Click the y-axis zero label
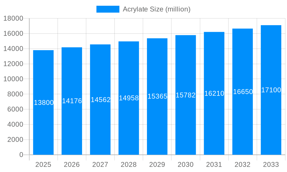This screenshot has width=287, height=172. tap(22, 154)
